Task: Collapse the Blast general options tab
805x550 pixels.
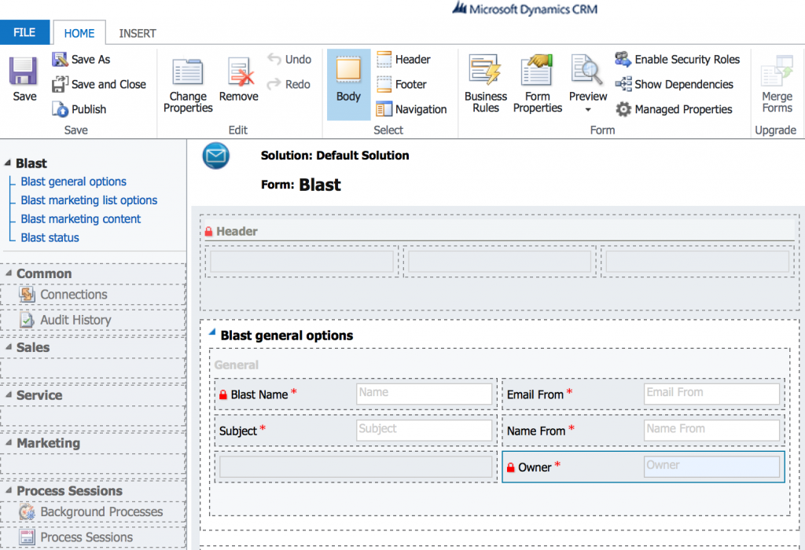Action: coord(212,332)
